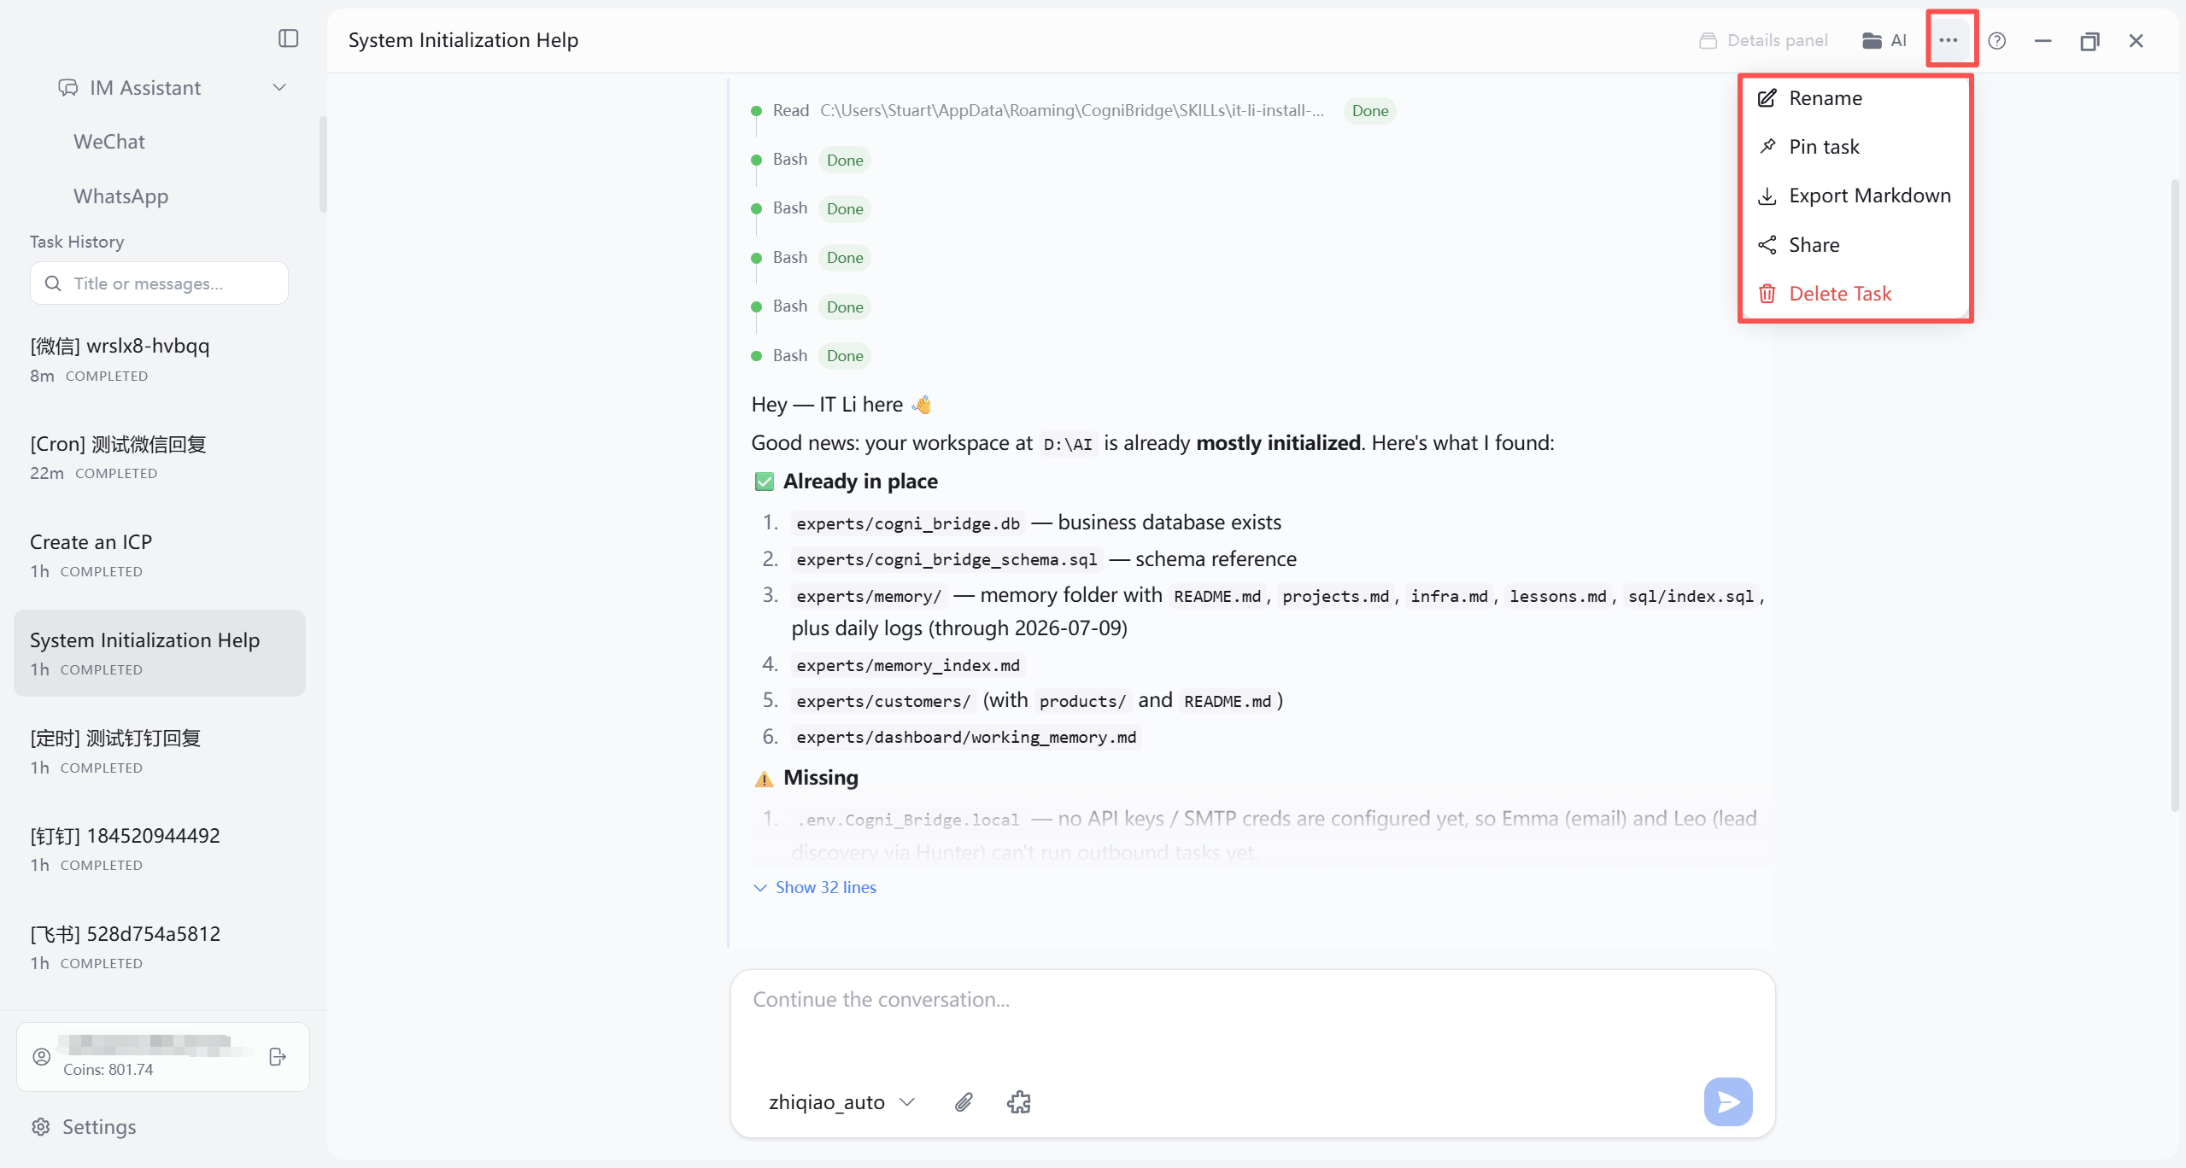Screen dimensions: 2186x1168
Task: Click the first Bash step row
Action: point(810,160)
